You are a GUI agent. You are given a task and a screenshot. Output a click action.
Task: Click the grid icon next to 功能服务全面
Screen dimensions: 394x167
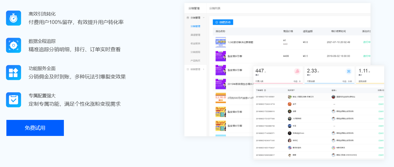13,72
